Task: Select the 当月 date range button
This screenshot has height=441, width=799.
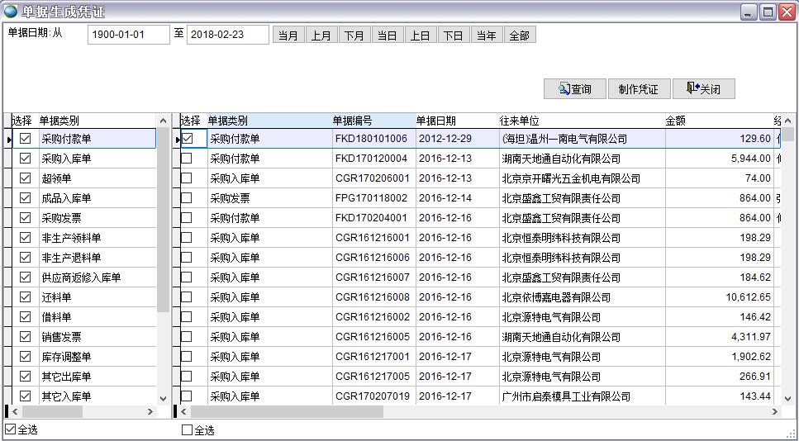Action: (288, 36)
